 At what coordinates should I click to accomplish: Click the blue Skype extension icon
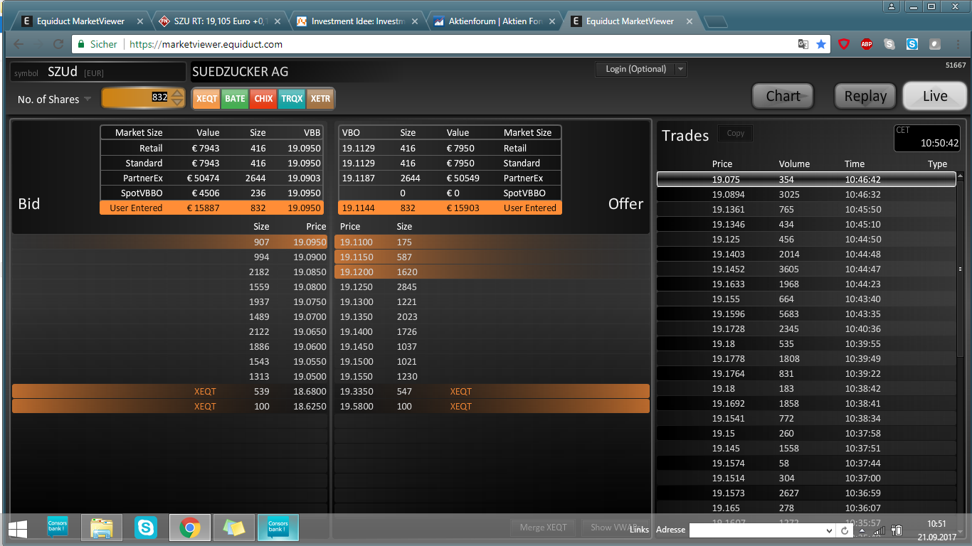[912, 44]
